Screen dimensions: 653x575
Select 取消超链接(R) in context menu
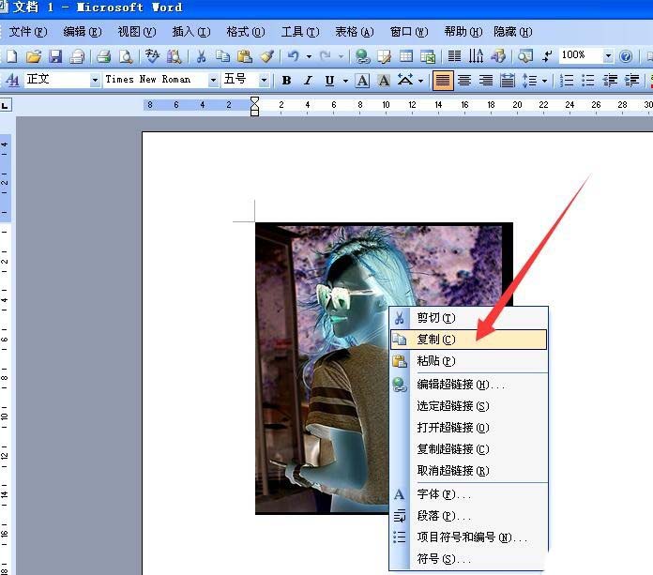[468, 471]
